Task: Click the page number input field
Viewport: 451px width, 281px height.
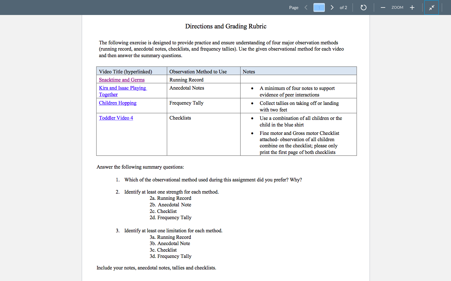Action: [319, 7]
